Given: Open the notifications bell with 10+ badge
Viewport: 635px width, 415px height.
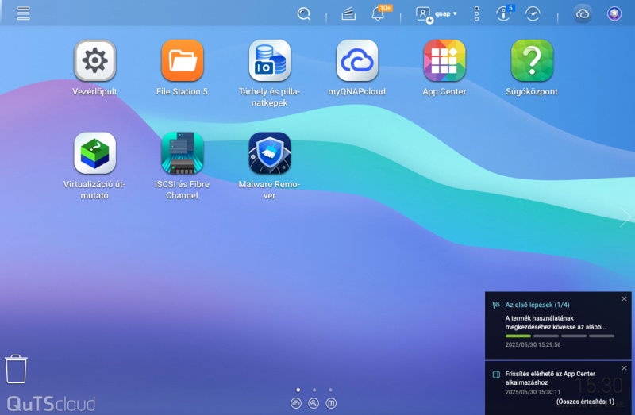Looking at the screenshot, I should click(x=378, y=13).
